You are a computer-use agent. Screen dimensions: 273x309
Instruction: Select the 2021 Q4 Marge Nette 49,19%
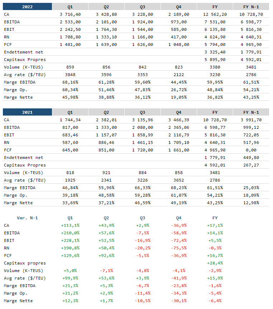(179, 203)
